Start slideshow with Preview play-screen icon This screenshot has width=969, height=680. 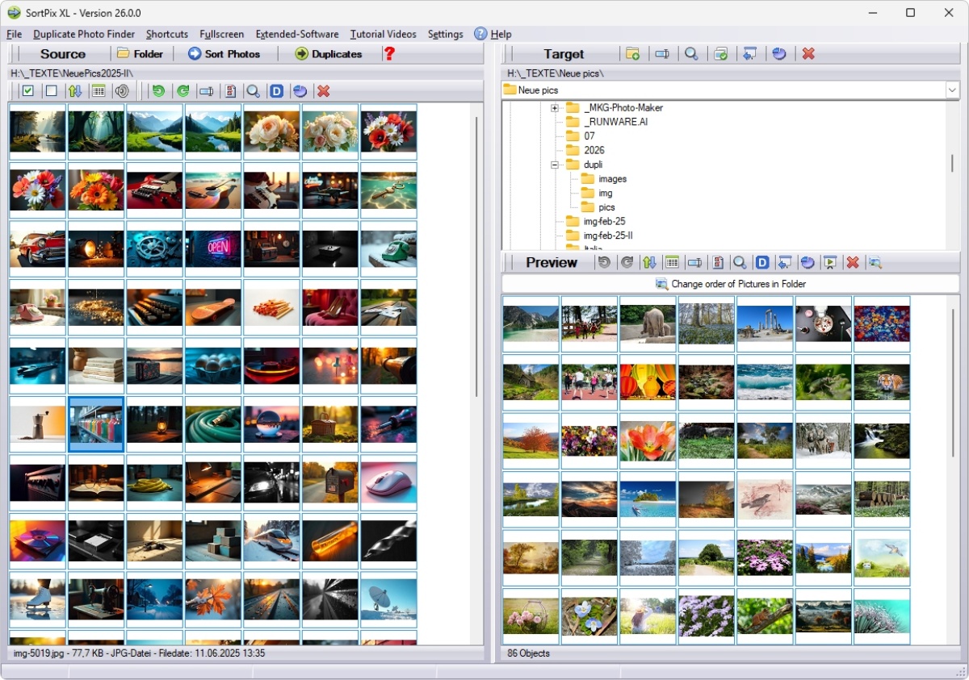[829, 262]
